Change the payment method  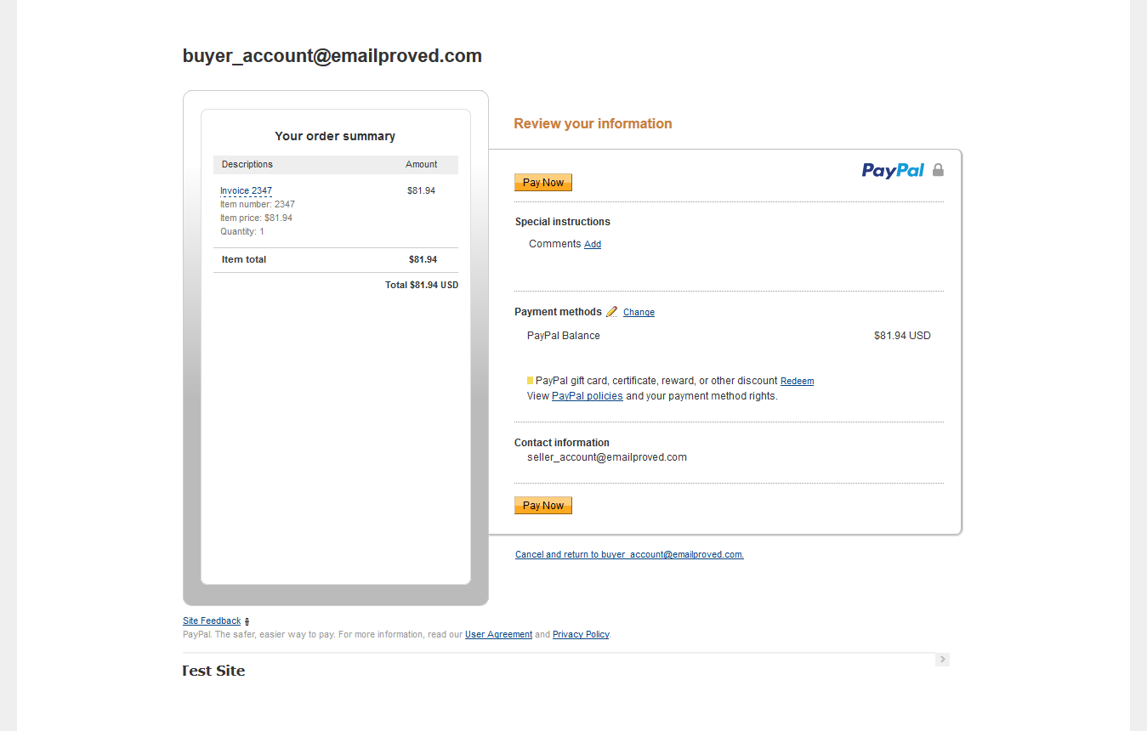[639, 313]
